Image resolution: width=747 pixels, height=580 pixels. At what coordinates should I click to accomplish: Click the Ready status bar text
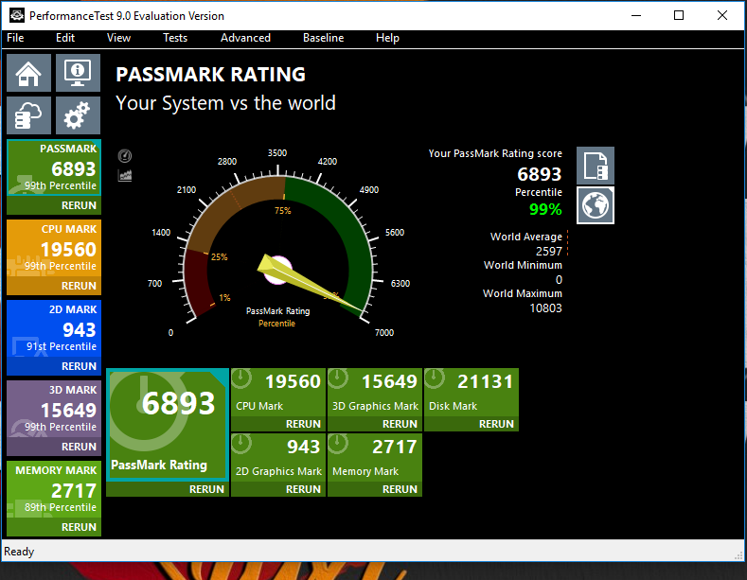(19, 552)
